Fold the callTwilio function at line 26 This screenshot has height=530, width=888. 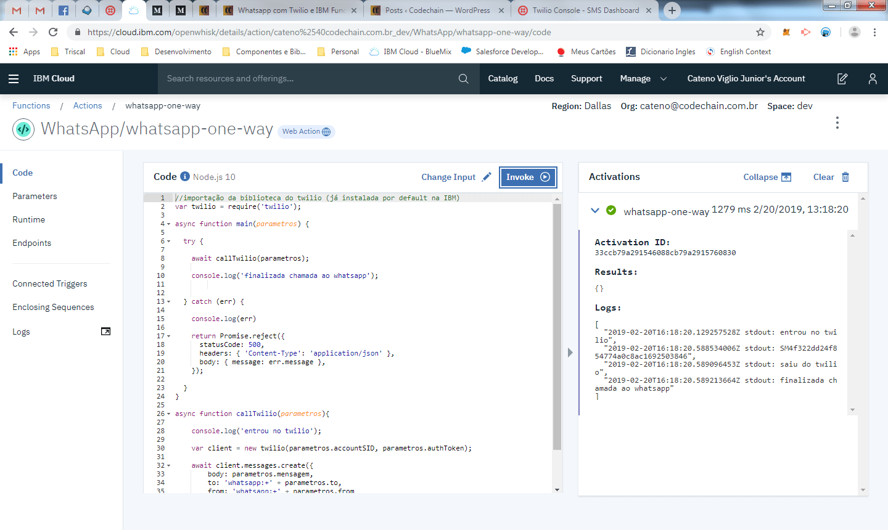tap(169, 414)
